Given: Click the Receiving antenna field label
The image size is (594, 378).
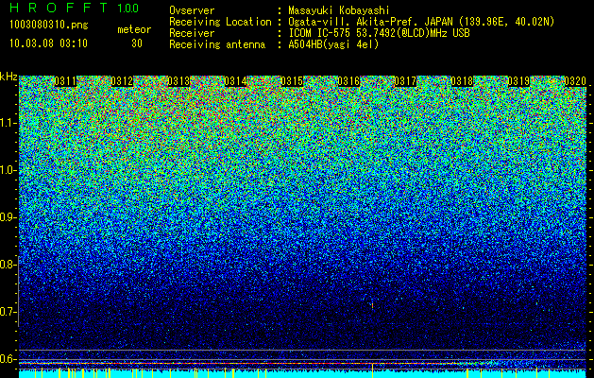Looking at the screenshot, I should [x=217, y=44].
